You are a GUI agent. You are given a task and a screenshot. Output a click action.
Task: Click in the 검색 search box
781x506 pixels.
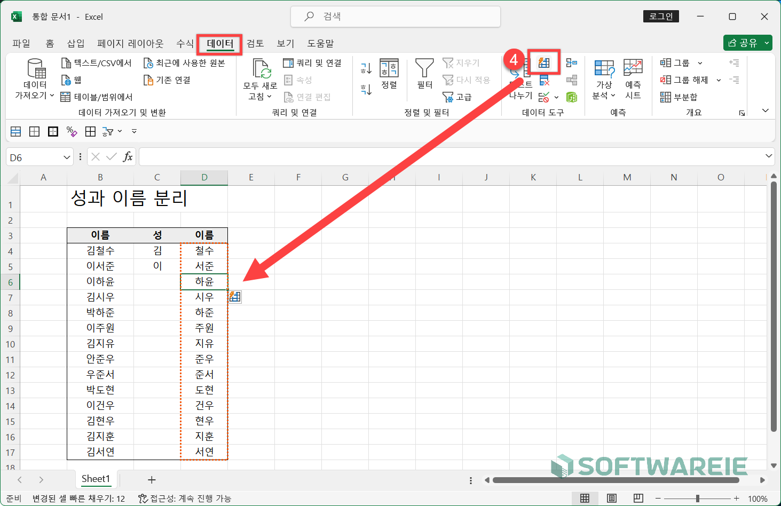click(x=396, y=17)
